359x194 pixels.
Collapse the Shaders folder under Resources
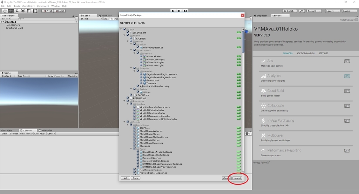pyautogui.click(x=128, y=104)
